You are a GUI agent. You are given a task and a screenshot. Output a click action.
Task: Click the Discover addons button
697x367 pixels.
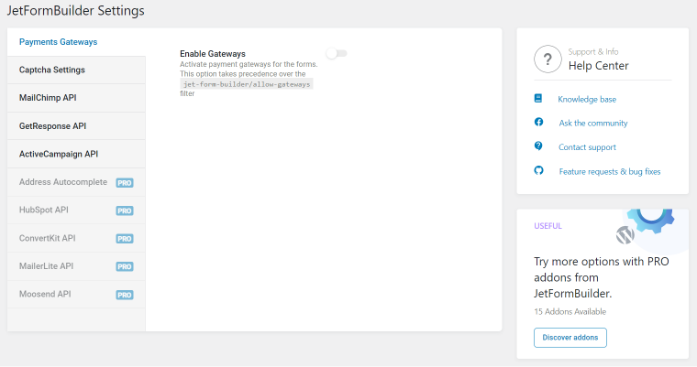[570, 338]
